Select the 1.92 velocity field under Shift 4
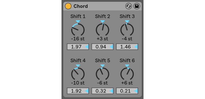 point(78,91)
